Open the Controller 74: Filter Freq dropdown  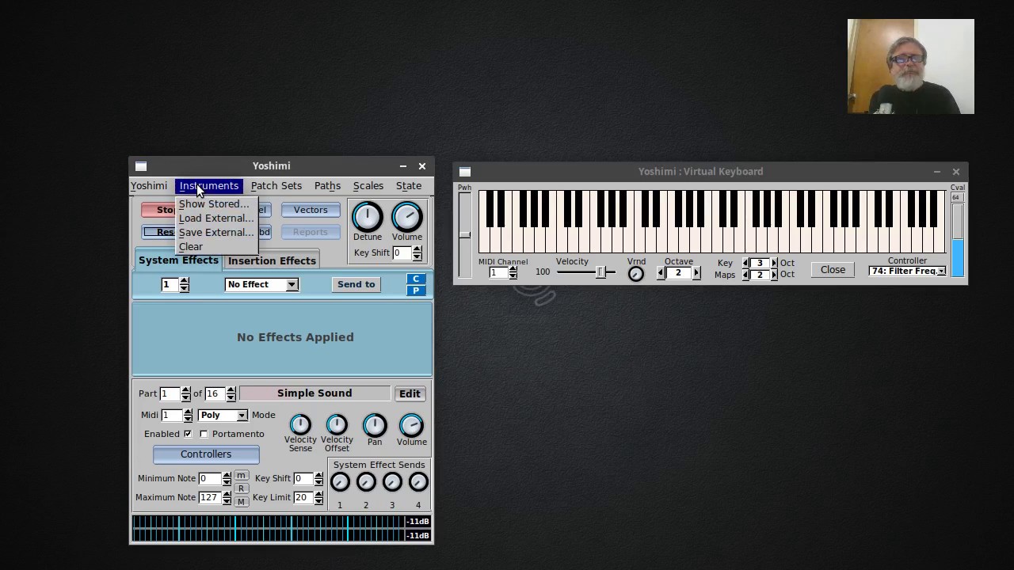pyautogui.click(x=908, y=271)
